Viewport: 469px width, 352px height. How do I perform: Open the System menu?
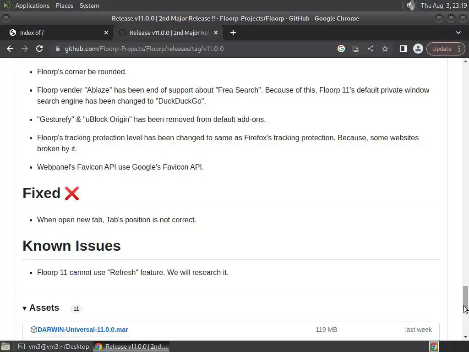(x=89, y=5)
